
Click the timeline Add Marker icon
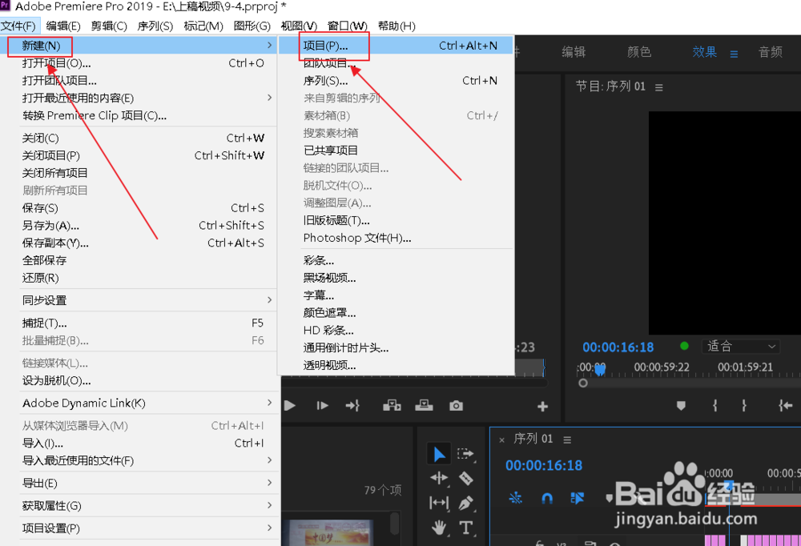pyautogui.click(x=610, y=497)
